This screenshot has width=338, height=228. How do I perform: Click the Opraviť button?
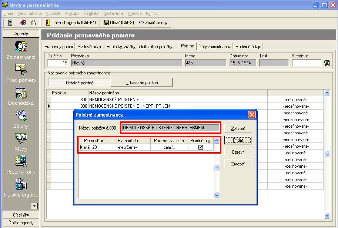click(238, 152)
